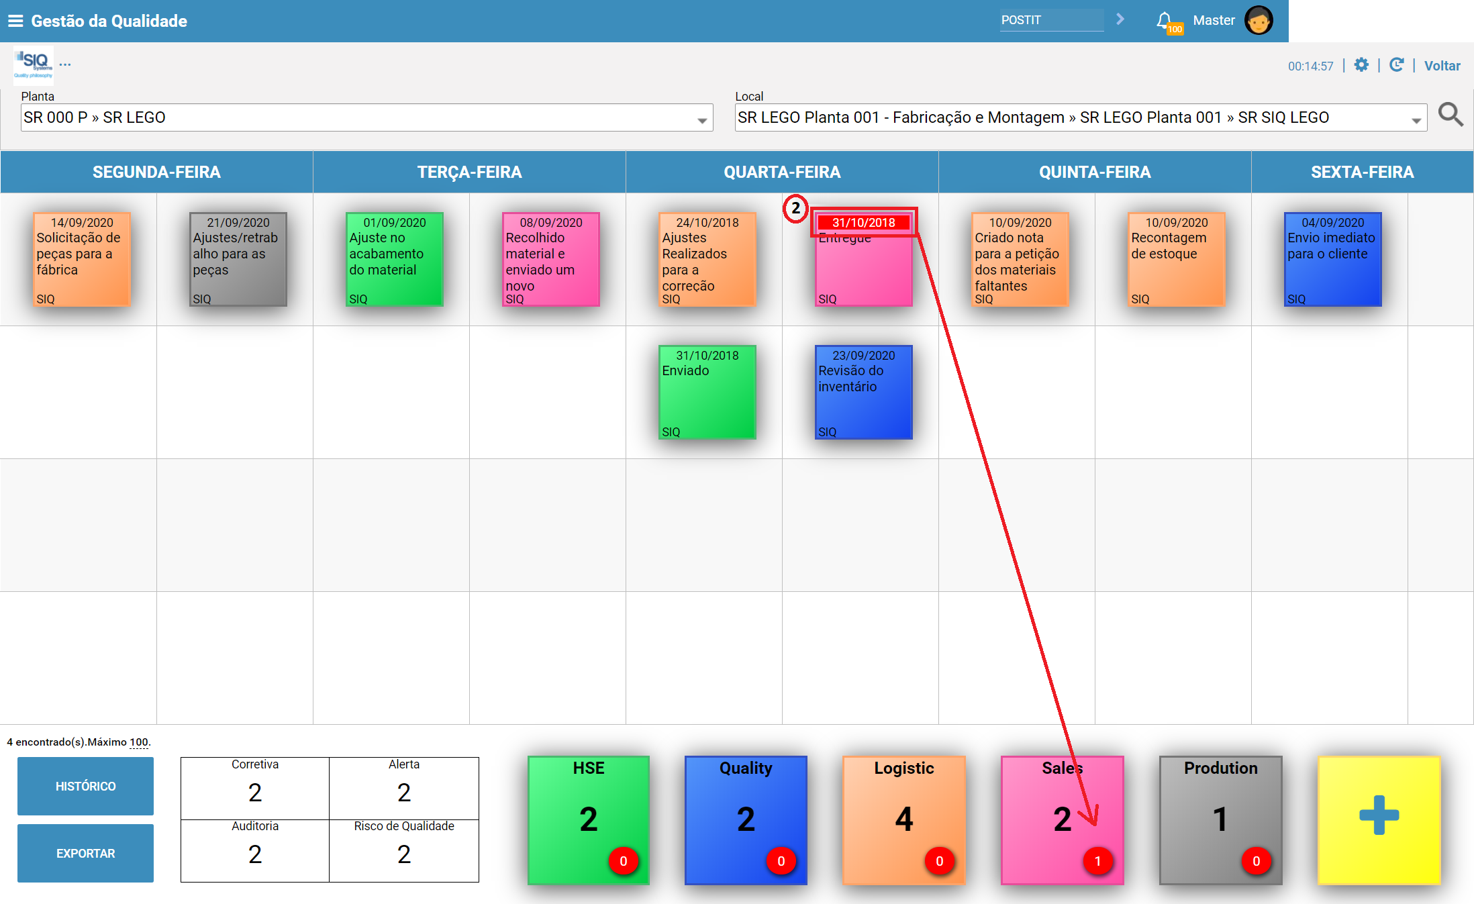Click the QUINTA-FEIRA column header
The height and width of the screenshot is (904, 1474).
[x=1095, y=172]
